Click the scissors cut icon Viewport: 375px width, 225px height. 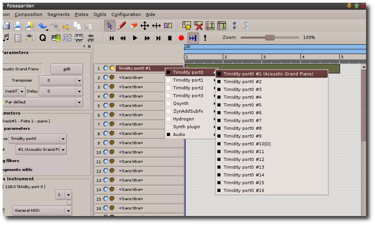66,26
